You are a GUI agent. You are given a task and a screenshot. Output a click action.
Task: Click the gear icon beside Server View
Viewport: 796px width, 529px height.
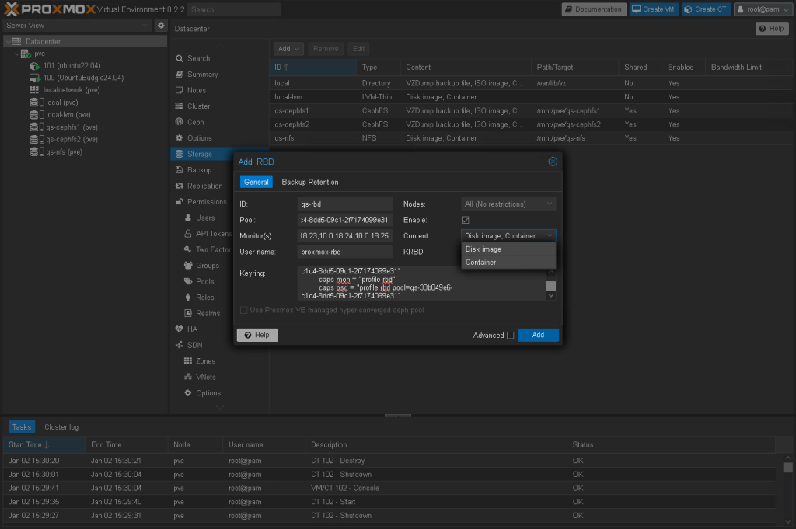tap(161, 26)
